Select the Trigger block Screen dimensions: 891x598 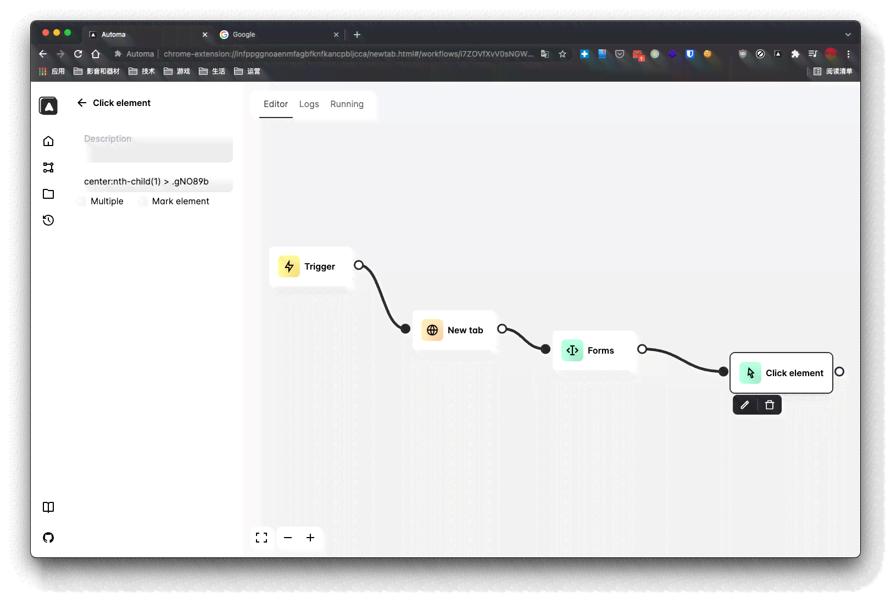click(311, 266)
